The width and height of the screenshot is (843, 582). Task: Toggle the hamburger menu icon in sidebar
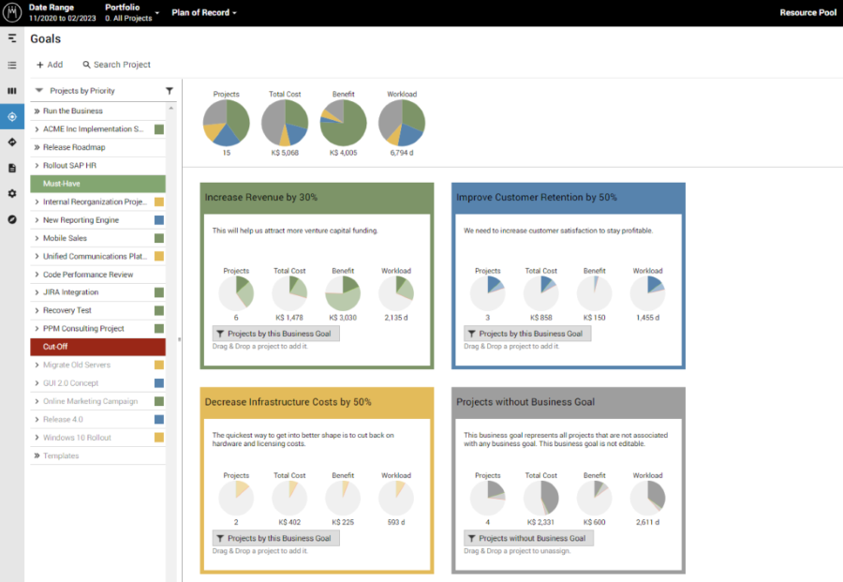click(12, 38)
